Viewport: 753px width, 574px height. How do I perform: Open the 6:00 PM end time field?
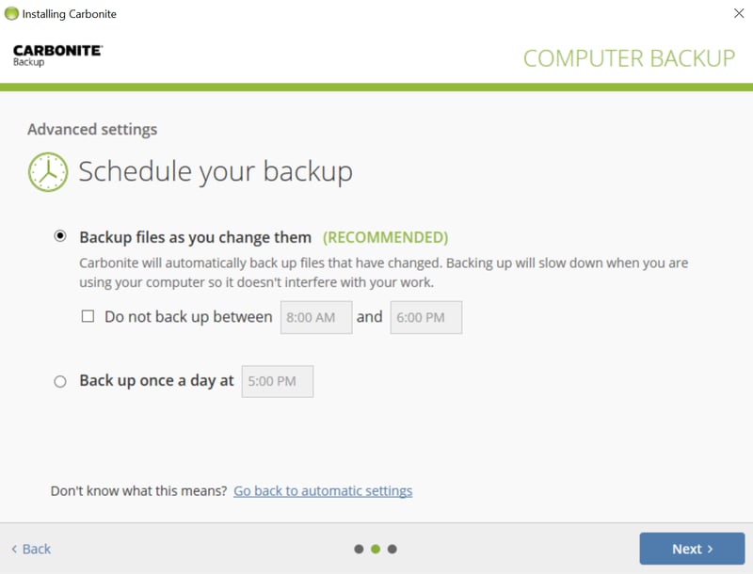coord(425,317)
